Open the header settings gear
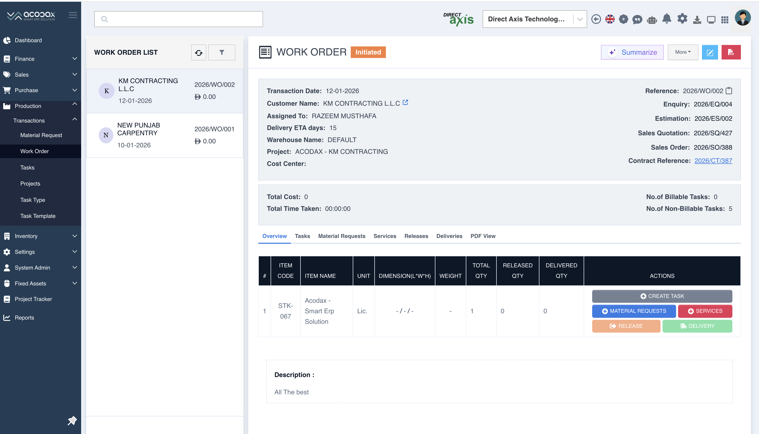Viewport: 759px width, 434px height. (682, 19)
